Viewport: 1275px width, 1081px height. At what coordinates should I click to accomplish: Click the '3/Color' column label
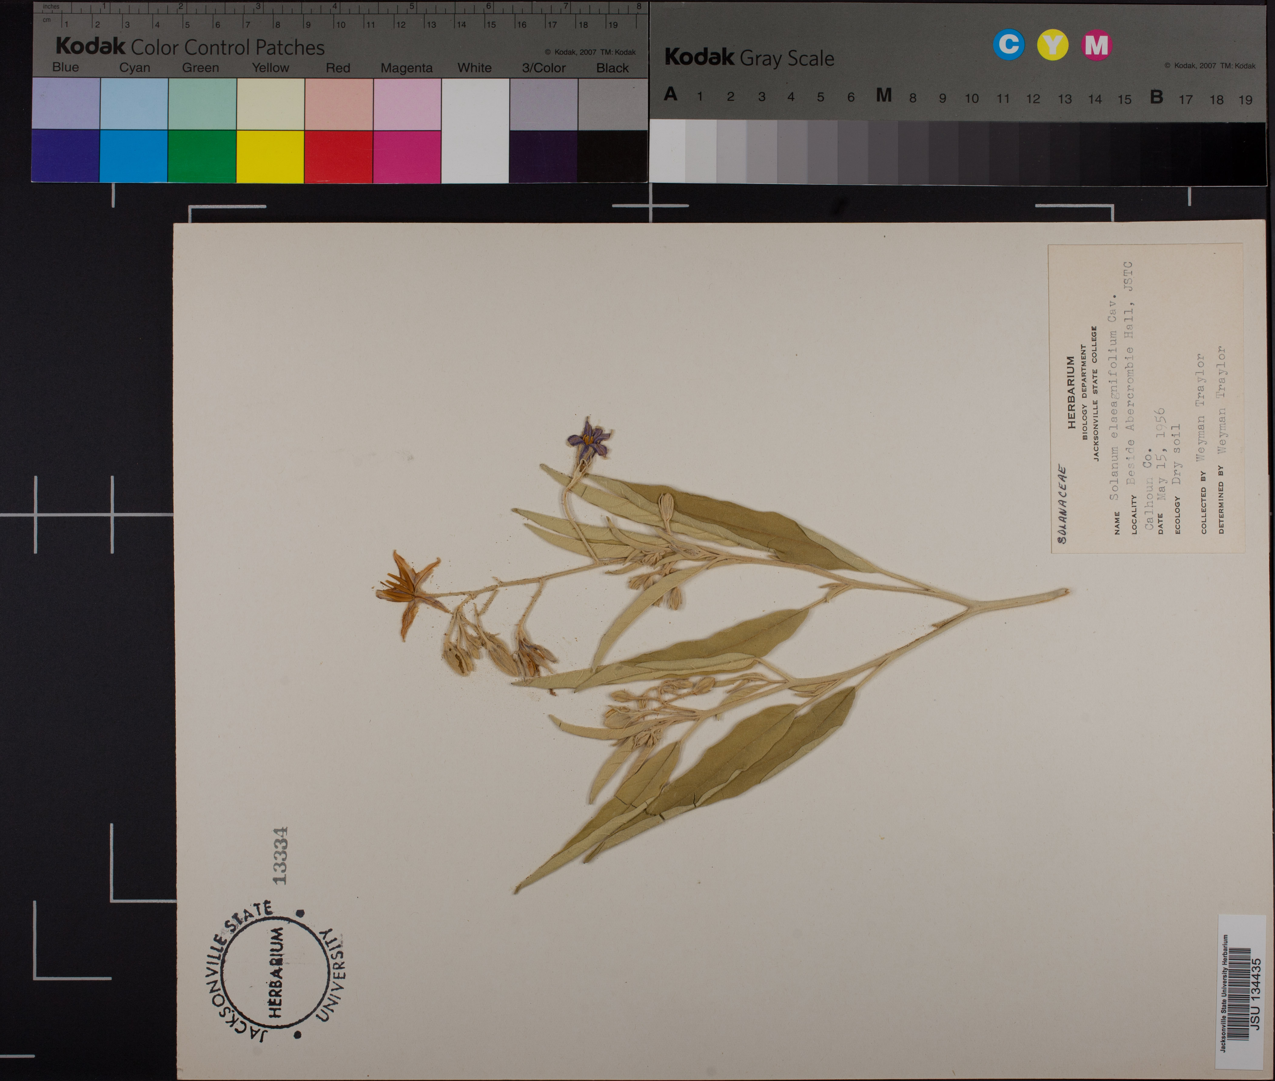543,68
